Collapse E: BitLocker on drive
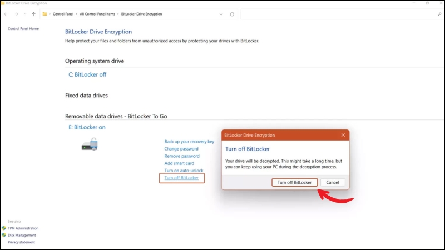The image size is (445, 250). (87, 127)
